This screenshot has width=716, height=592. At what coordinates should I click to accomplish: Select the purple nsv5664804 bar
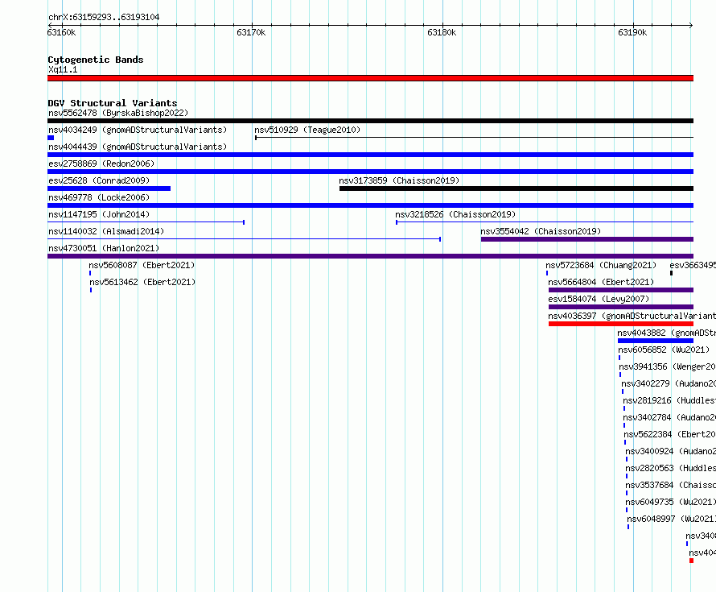tap(621, 290)
